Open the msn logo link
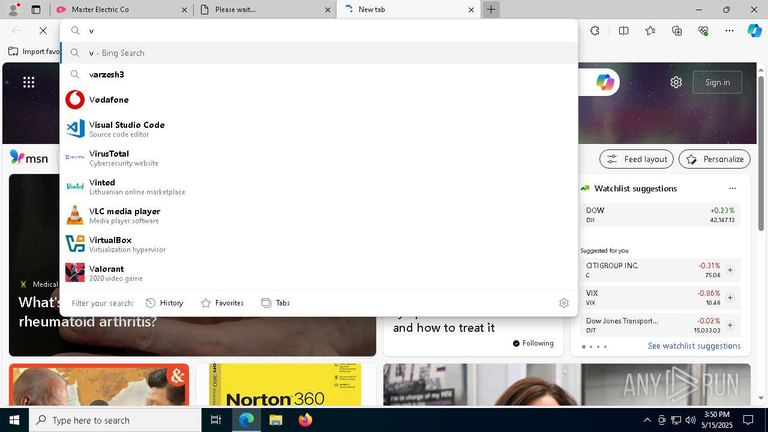The width and height of the screenshot is (768, 432). point(29,158)
